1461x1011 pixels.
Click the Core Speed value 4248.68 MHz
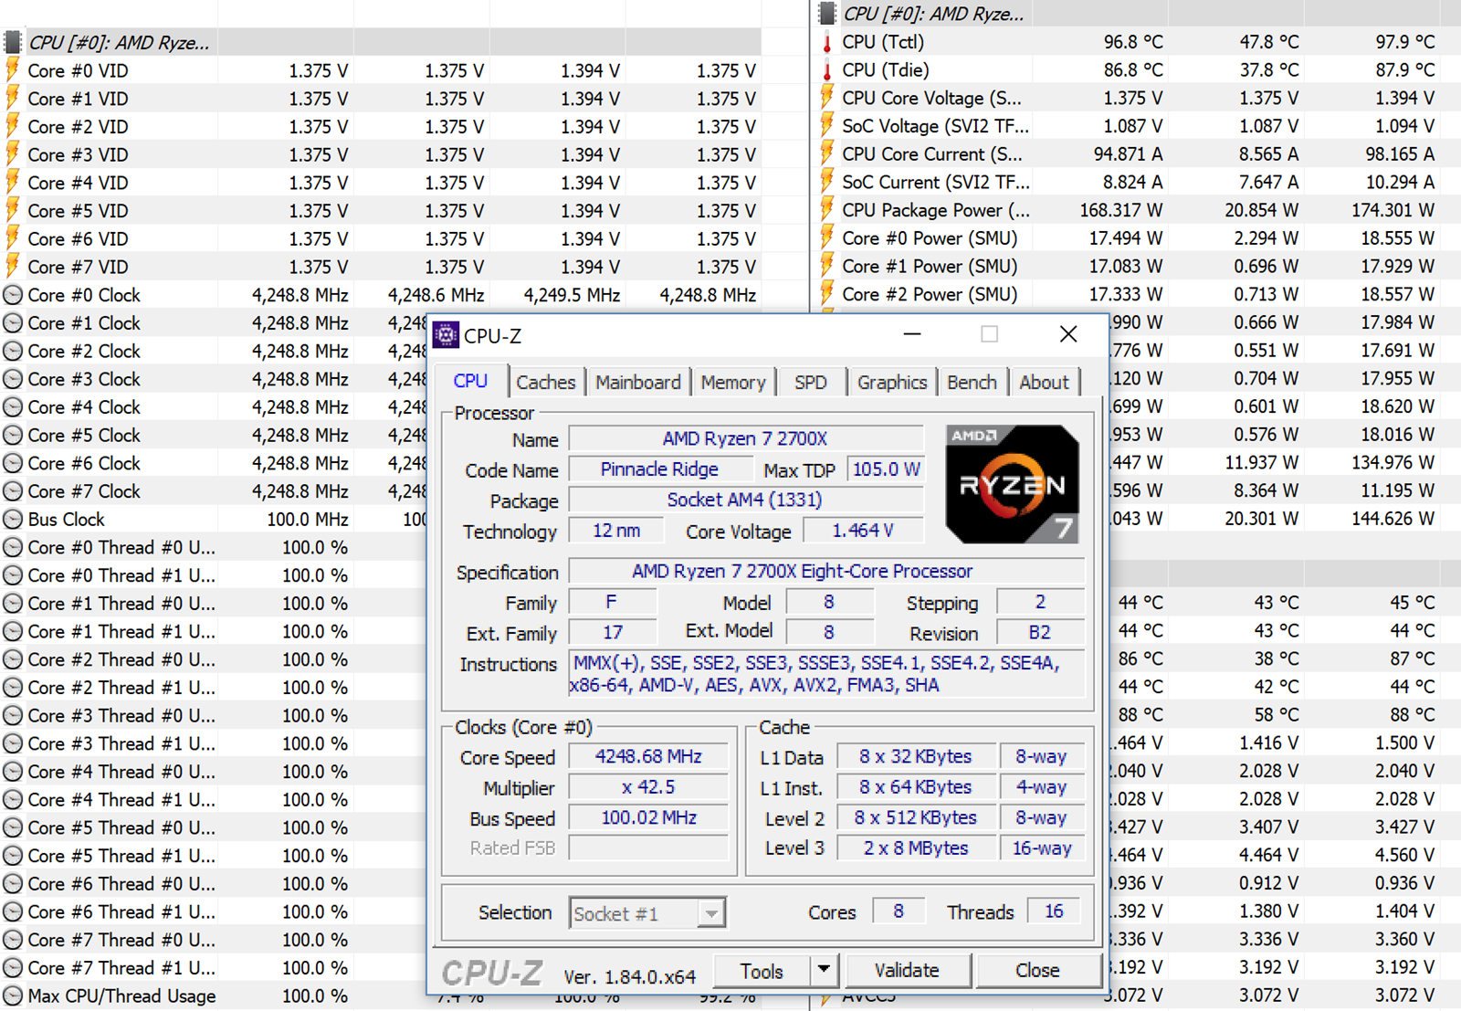point(648,757)
